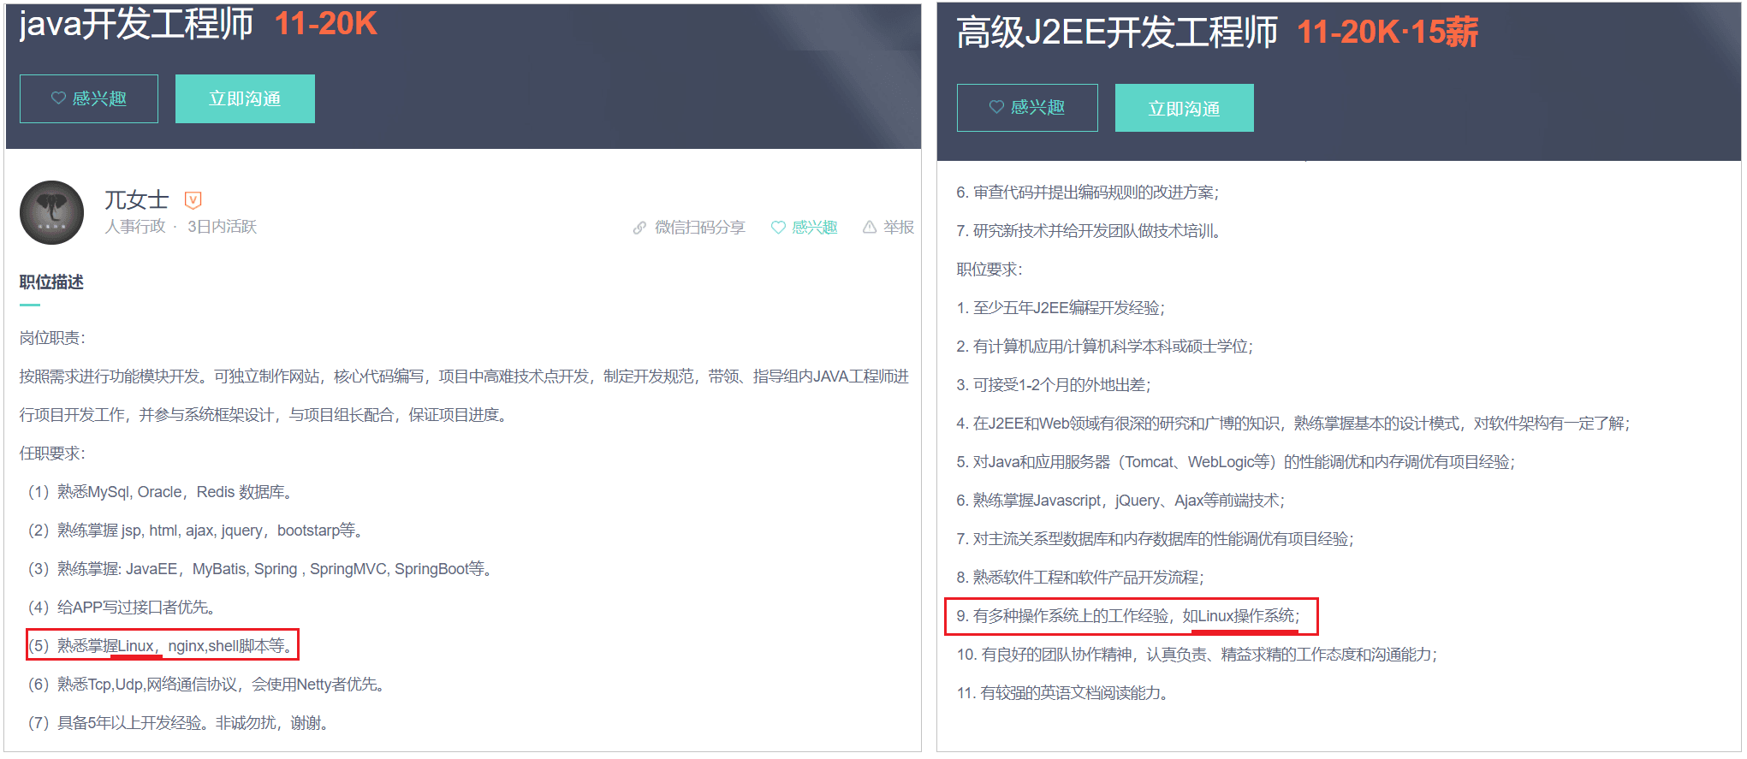This screenshot has height=759, width=1747.
Task: Click the 微信扫码分享 share link icon
Action: 639,228
